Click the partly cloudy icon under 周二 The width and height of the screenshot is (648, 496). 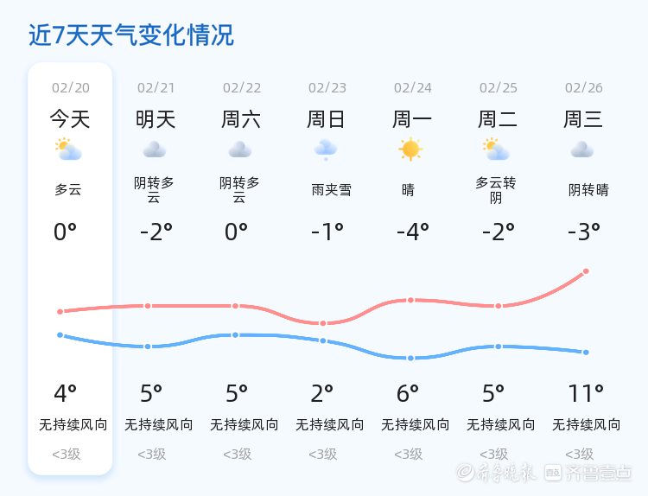(496, 149)
